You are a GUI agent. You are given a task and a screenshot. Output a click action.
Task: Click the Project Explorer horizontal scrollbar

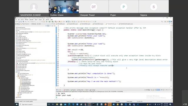pyautogui.click(x=26, y=100)
